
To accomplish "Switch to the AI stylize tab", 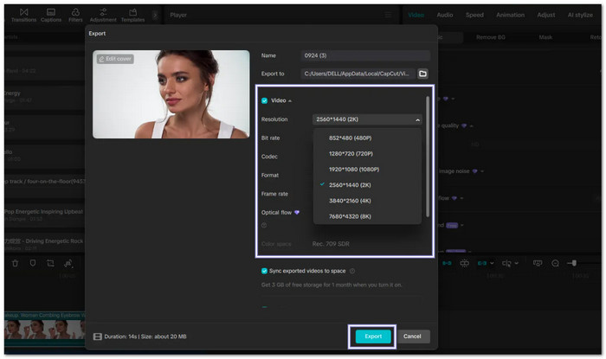I will click(x=580, y=15).
